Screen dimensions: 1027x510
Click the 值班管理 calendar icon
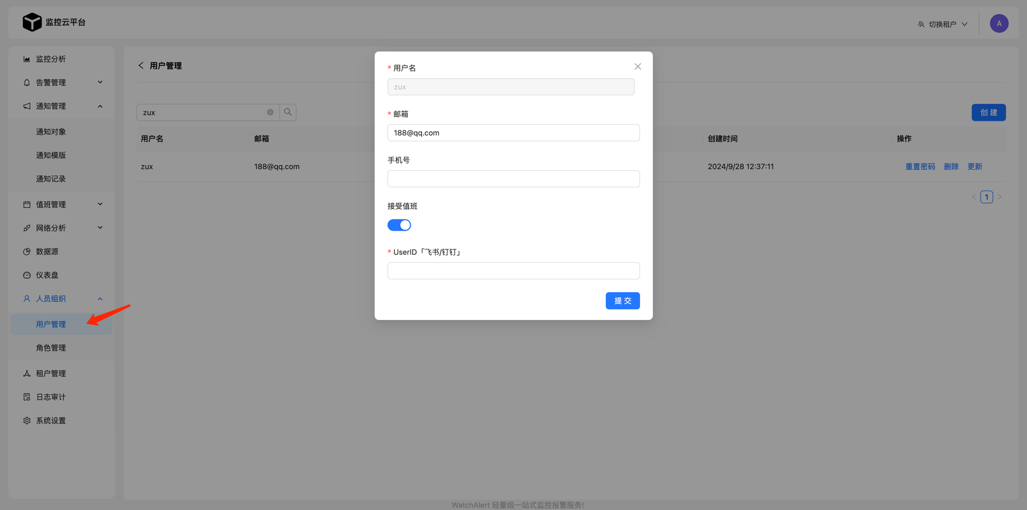tap(27, 204)
